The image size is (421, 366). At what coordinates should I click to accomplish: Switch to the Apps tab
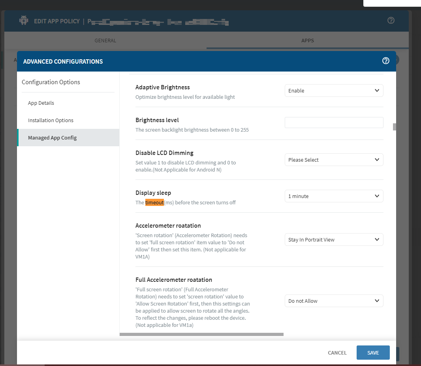click(307, 41)
